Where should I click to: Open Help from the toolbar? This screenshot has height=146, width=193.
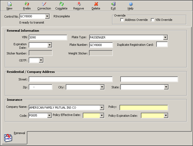(131, 4)
